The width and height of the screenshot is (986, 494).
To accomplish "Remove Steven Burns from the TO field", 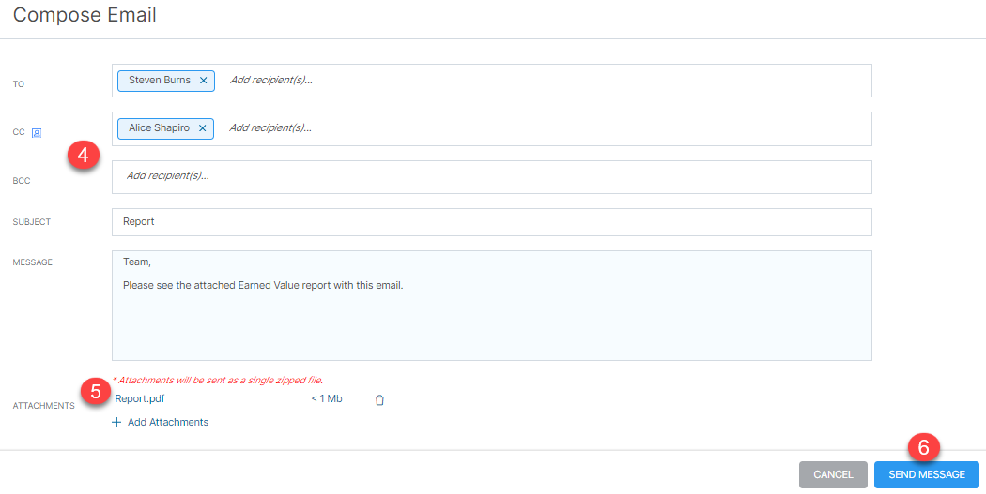I will pyautogui.click(x=203, y=81).
